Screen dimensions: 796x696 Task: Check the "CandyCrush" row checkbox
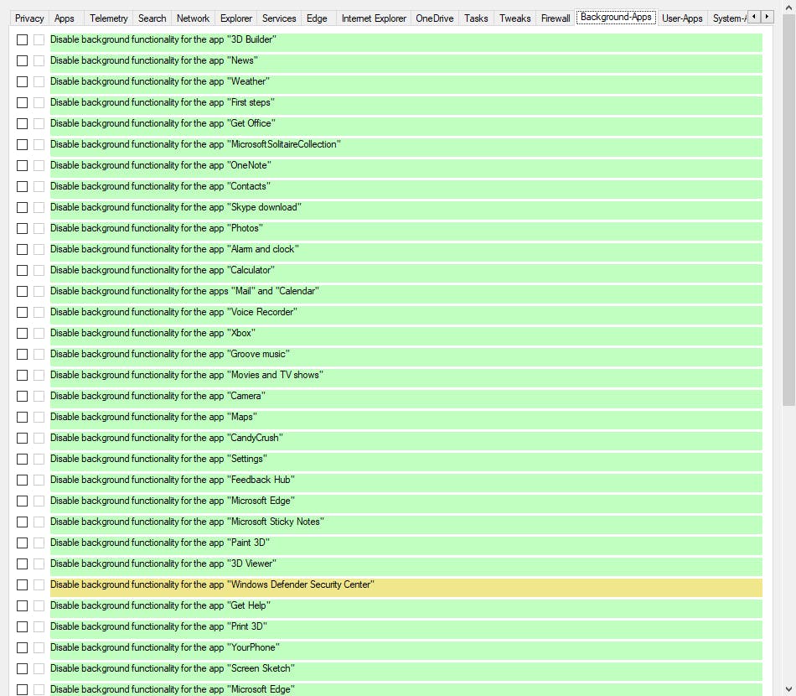(22, 438)
